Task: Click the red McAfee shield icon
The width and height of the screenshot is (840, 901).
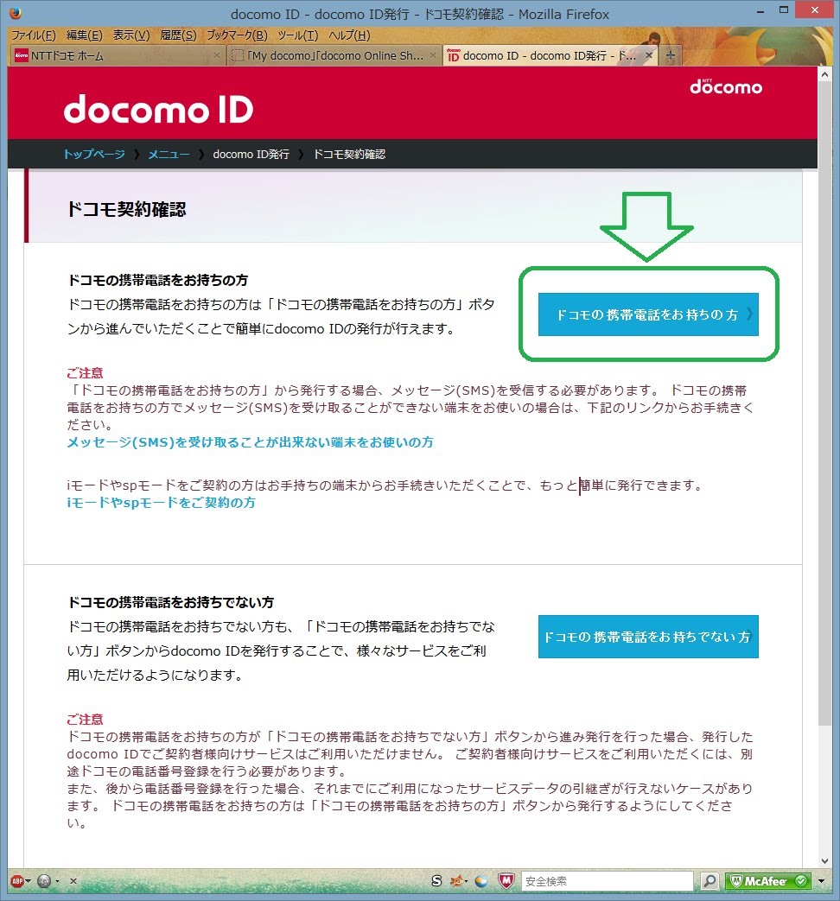Action: tap(506, 880)
